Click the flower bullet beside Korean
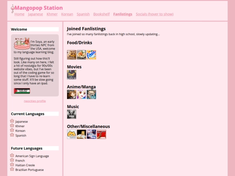The image size is (235, 176). click(x=12, y=130)
